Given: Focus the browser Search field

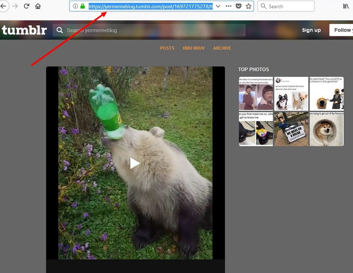Looking at the screenshot, I should pyautogui.click(x=286, y=6).
